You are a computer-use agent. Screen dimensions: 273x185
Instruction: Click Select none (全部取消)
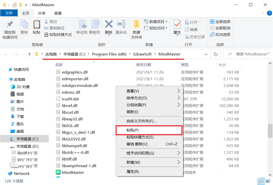click(220, 28)
